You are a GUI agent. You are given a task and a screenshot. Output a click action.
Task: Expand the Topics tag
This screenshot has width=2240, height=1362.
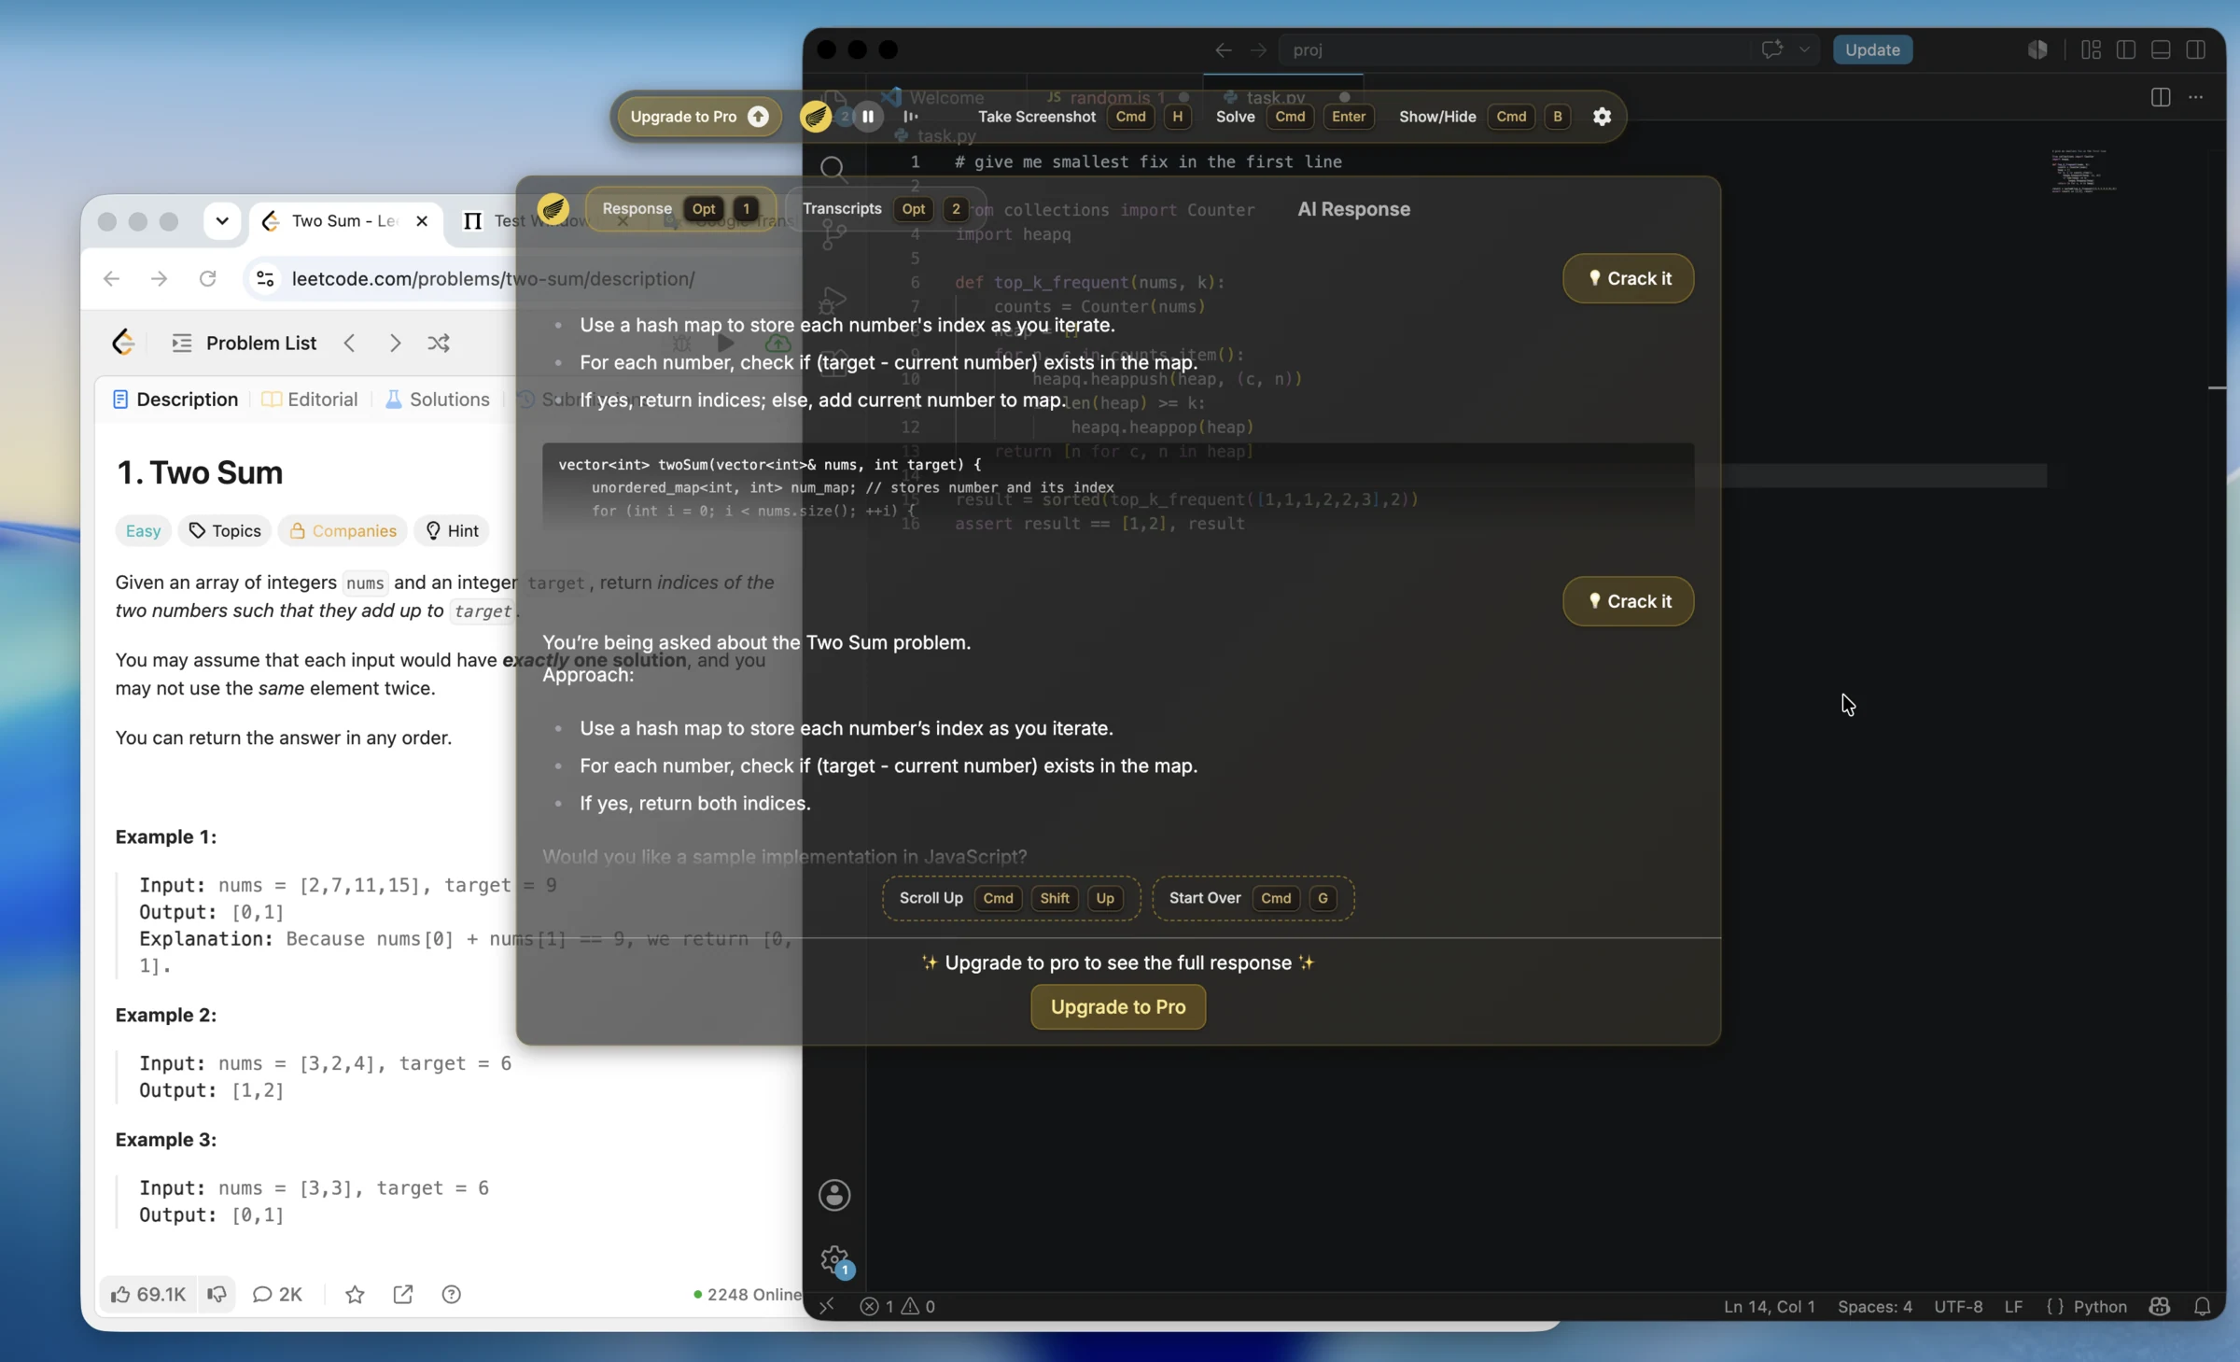coord(225,530)
